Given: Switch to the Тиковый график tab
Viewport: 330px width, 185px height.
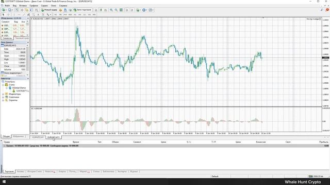Looking at the screenshot, I should (22, 39).
